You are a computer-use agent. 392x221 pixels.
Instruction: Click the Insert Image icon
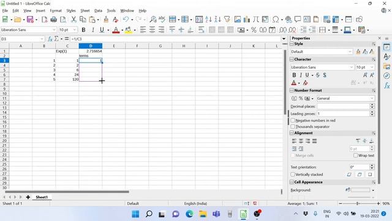pyautogui.click(x=238, y=19)
